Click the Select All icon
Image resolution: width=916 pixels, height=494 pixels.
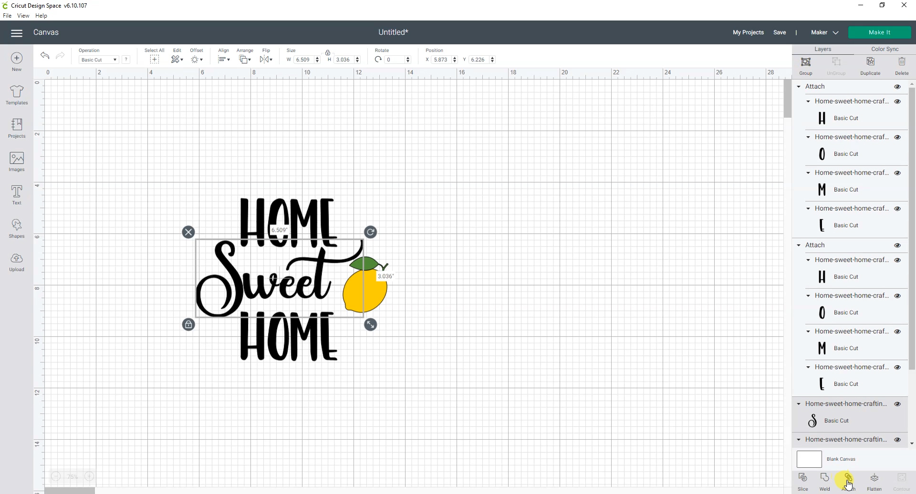154,60
